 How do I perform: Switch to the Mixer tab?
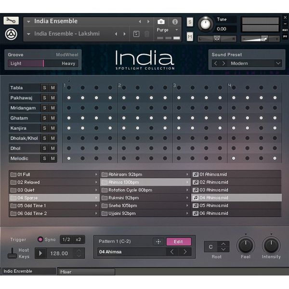click(86, 272)
